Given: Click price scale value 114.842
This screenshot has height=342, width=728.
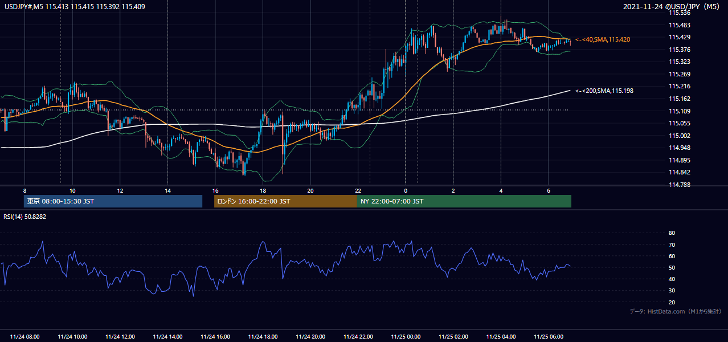Looking at the screenshot, I should click(x=679, y=173).
